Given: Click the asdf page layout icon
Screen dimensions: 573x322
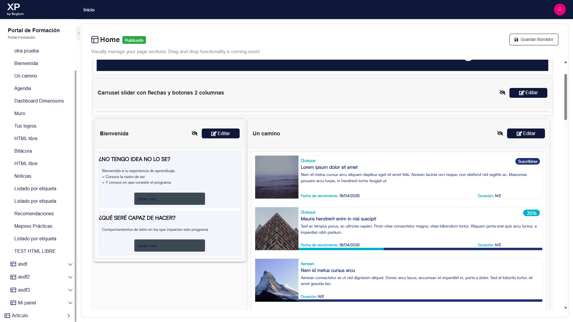Looking at the screenshot, I should (13, 264).
